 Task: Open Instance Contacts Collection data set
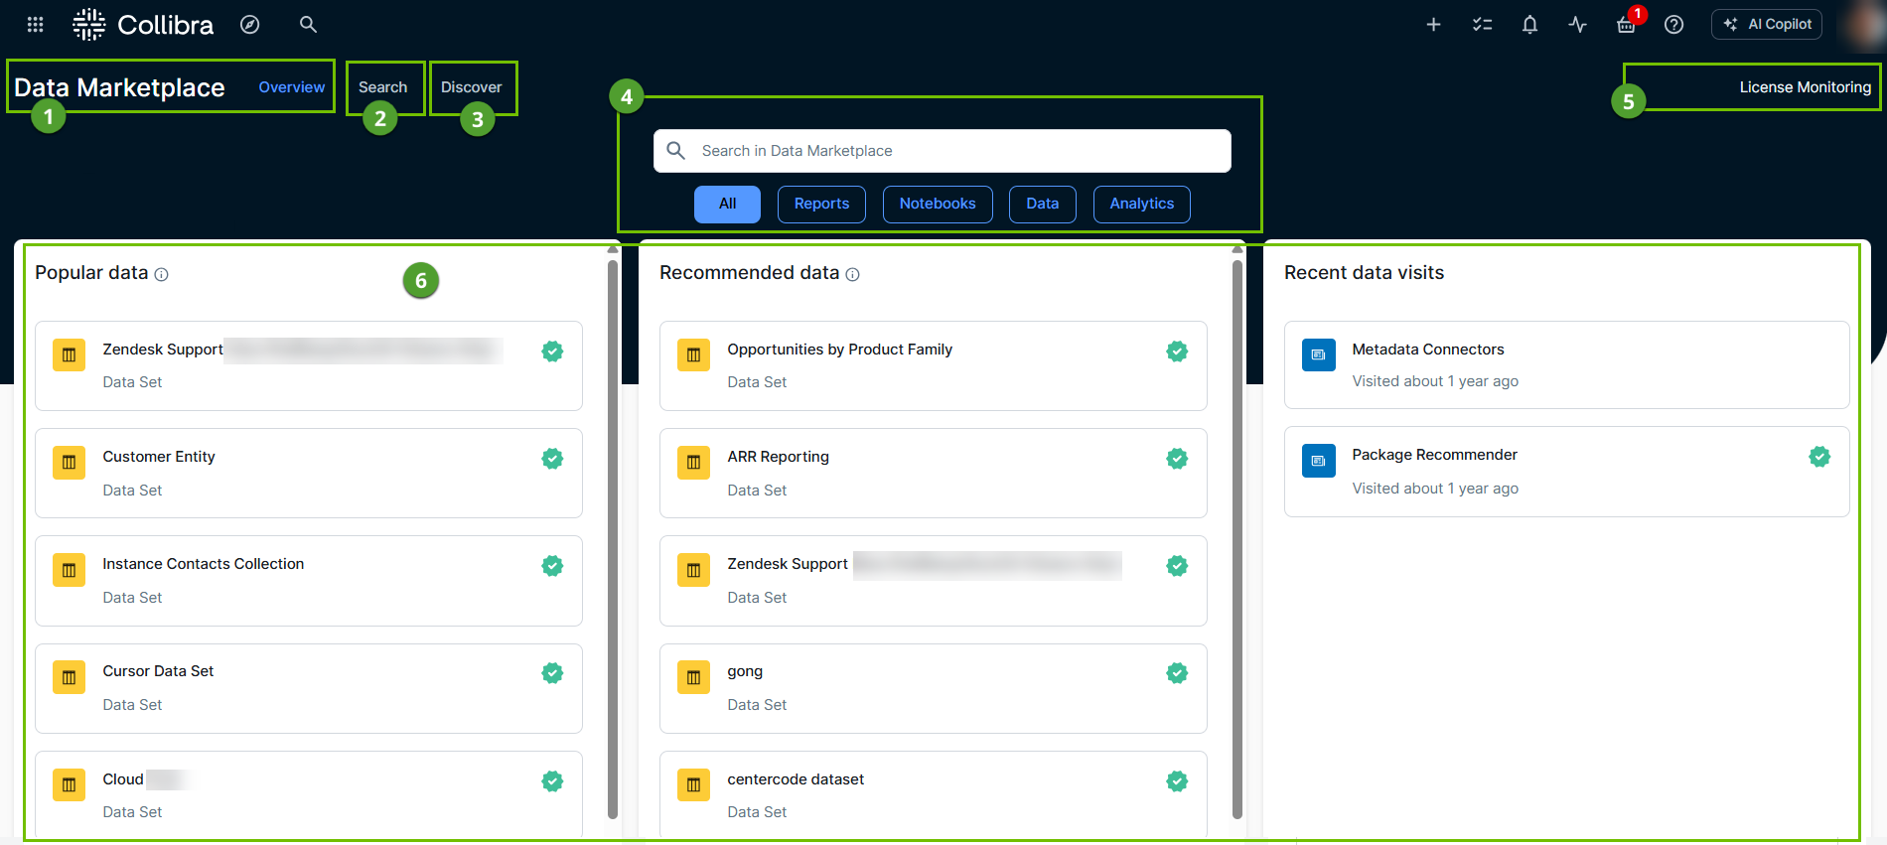(x=308, y=580)
